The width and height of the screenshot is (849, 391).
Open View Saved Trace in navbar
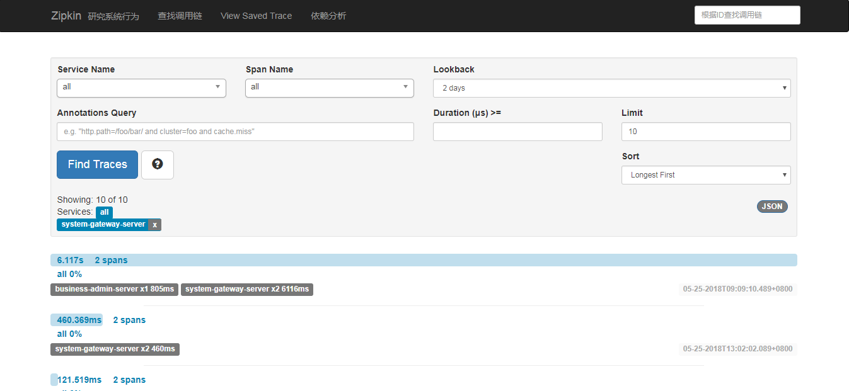[257, 16]
